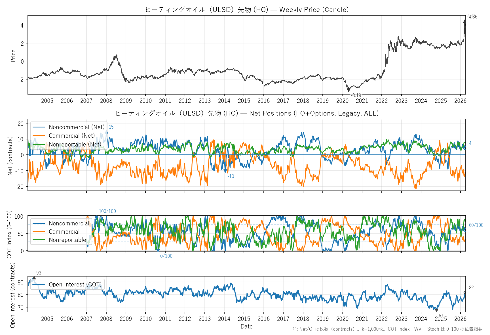490x335 pixels.
Task: Select Noncommercial in the COT Index legend
Action: pyautogui.click(x=69, y=223)
